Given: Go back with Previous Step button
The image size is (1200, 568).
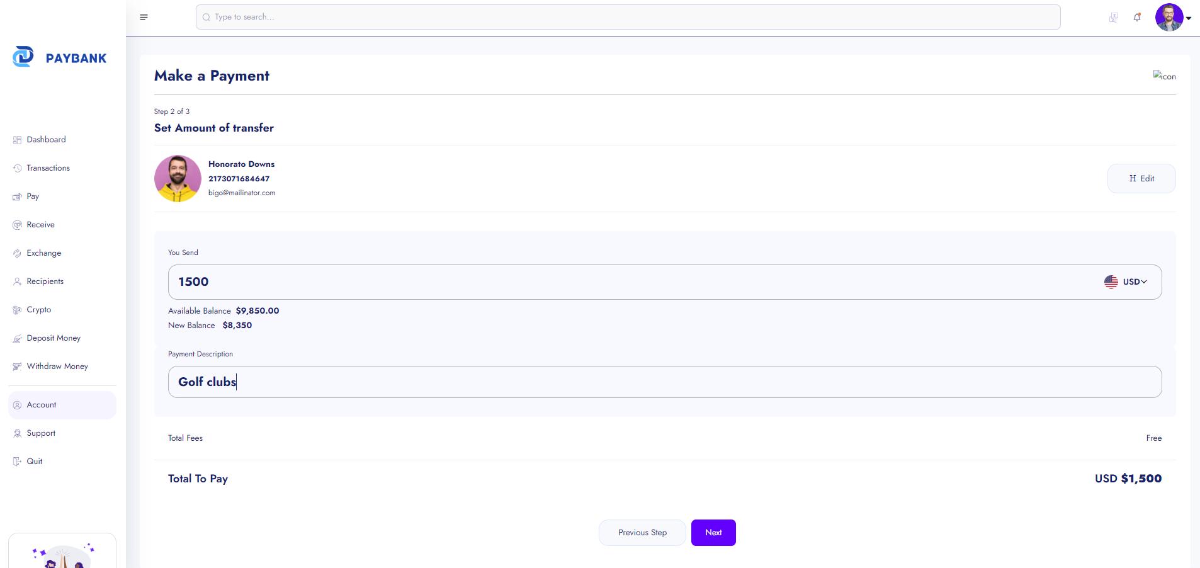Looking at the screenshot, I should (x=642, y=533).
